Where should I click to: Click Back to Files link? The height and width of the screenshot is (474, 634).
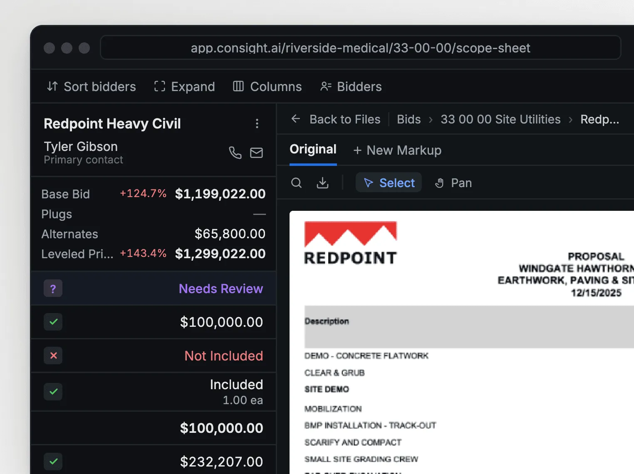point(345,119)
